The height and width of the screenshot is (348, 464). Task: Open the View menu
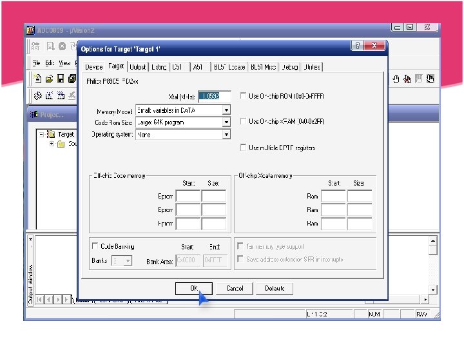point(64,63)
